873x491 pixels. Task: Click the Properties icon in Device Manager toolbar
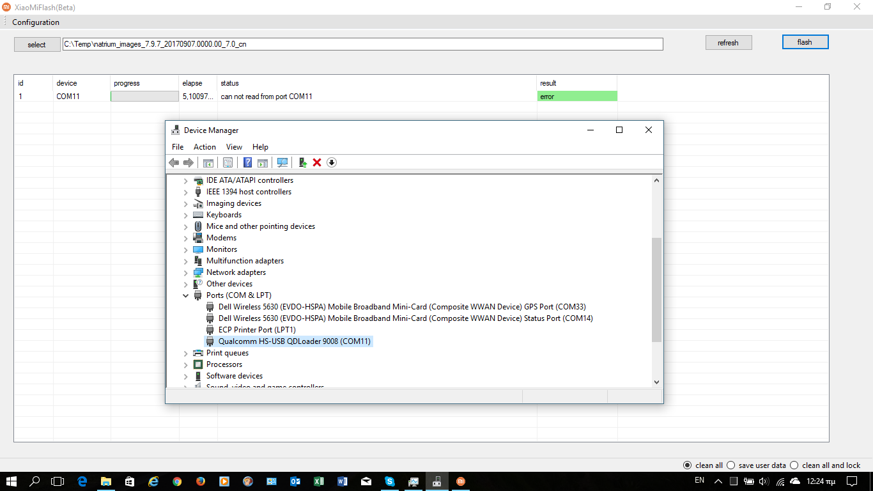(228, 162)
